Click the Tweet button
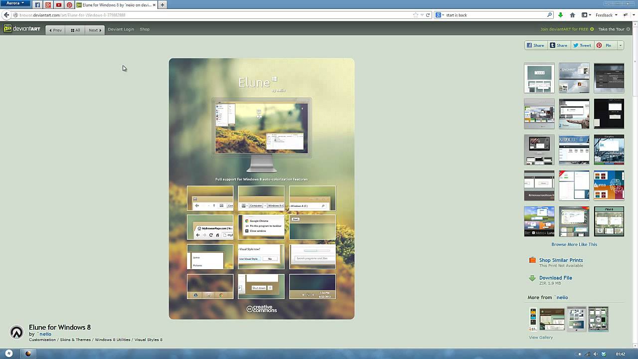The image size is (638, 359). click(582, 45)
